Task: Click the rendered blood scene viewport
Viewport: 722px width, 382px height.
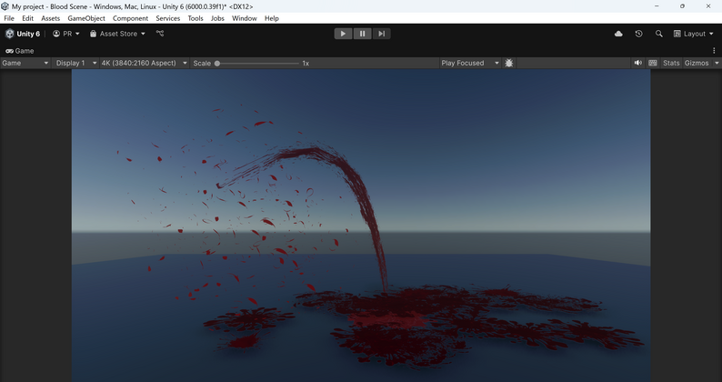Action: (361, 226)
